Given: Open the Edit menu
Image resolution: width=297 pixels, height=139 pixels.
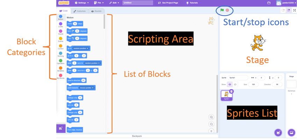Looking at the screenshot, I should click(114, 3).
